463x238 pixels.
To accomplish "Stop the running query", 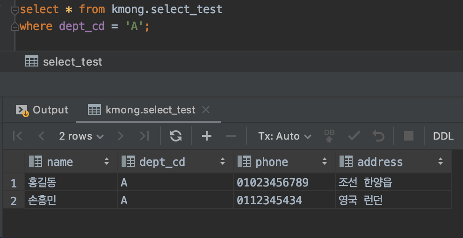I will click(409, 136).
